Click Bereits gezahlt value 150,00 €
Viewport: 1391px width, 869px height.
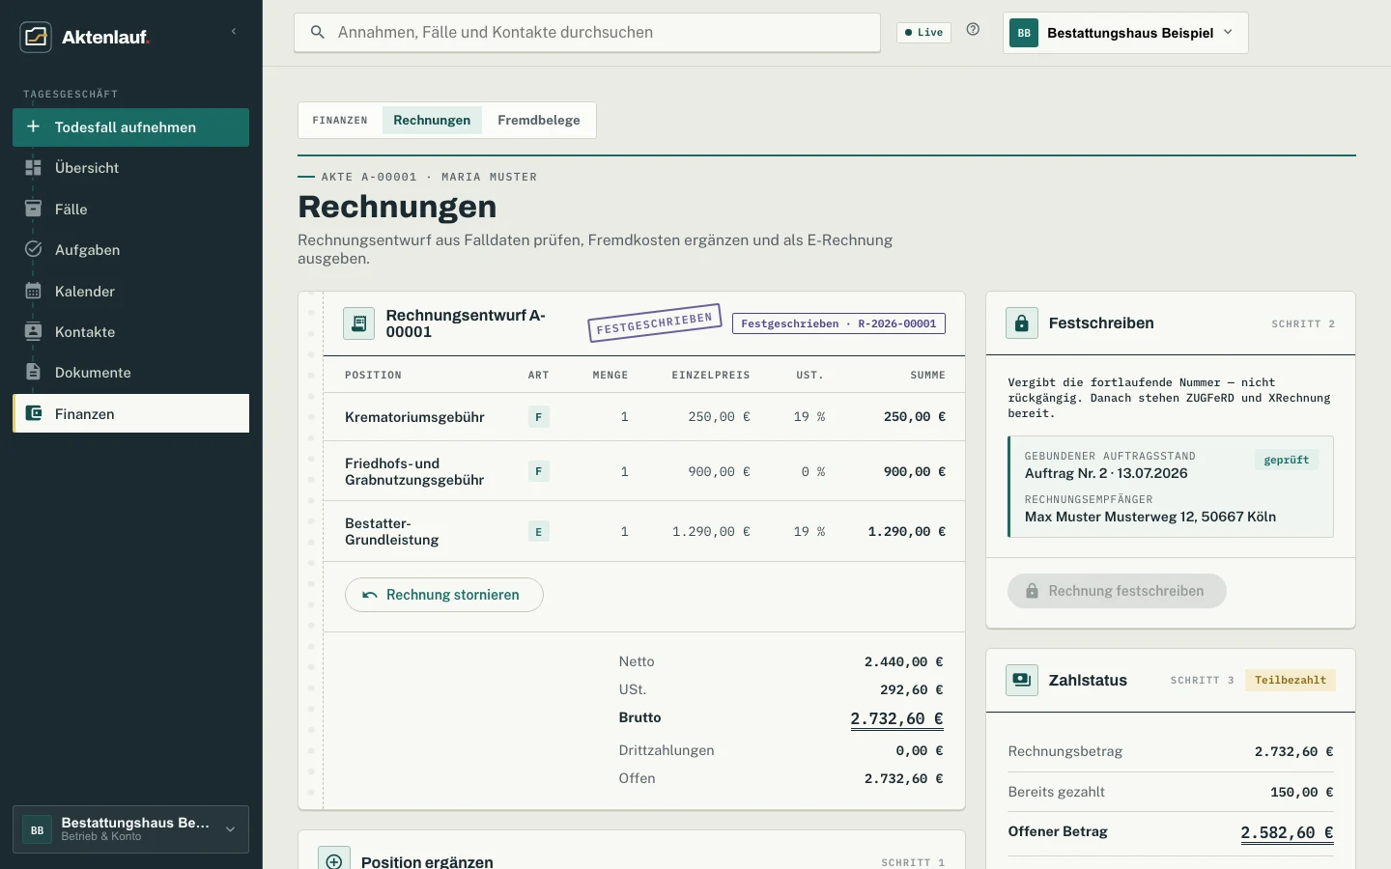pos(1301,792)
